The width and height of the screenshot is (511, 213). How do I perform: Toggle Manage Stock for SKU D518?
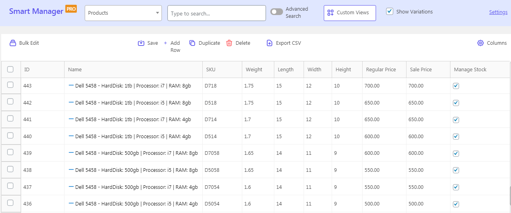(x=456, y=103)
